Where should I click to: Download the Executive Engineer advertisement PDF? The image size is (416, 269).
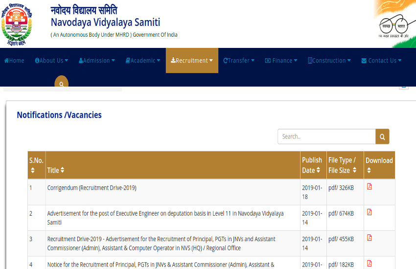(x=370, y=212)
